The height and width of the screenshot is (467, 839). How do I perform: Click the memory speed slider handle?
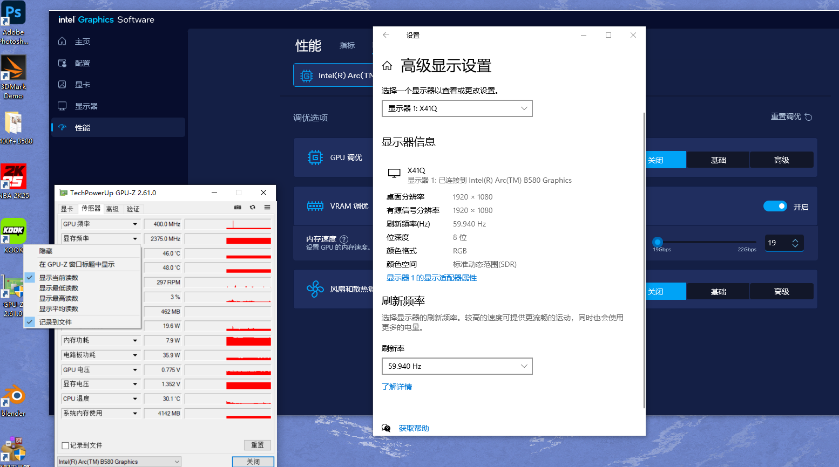(657, 242)
